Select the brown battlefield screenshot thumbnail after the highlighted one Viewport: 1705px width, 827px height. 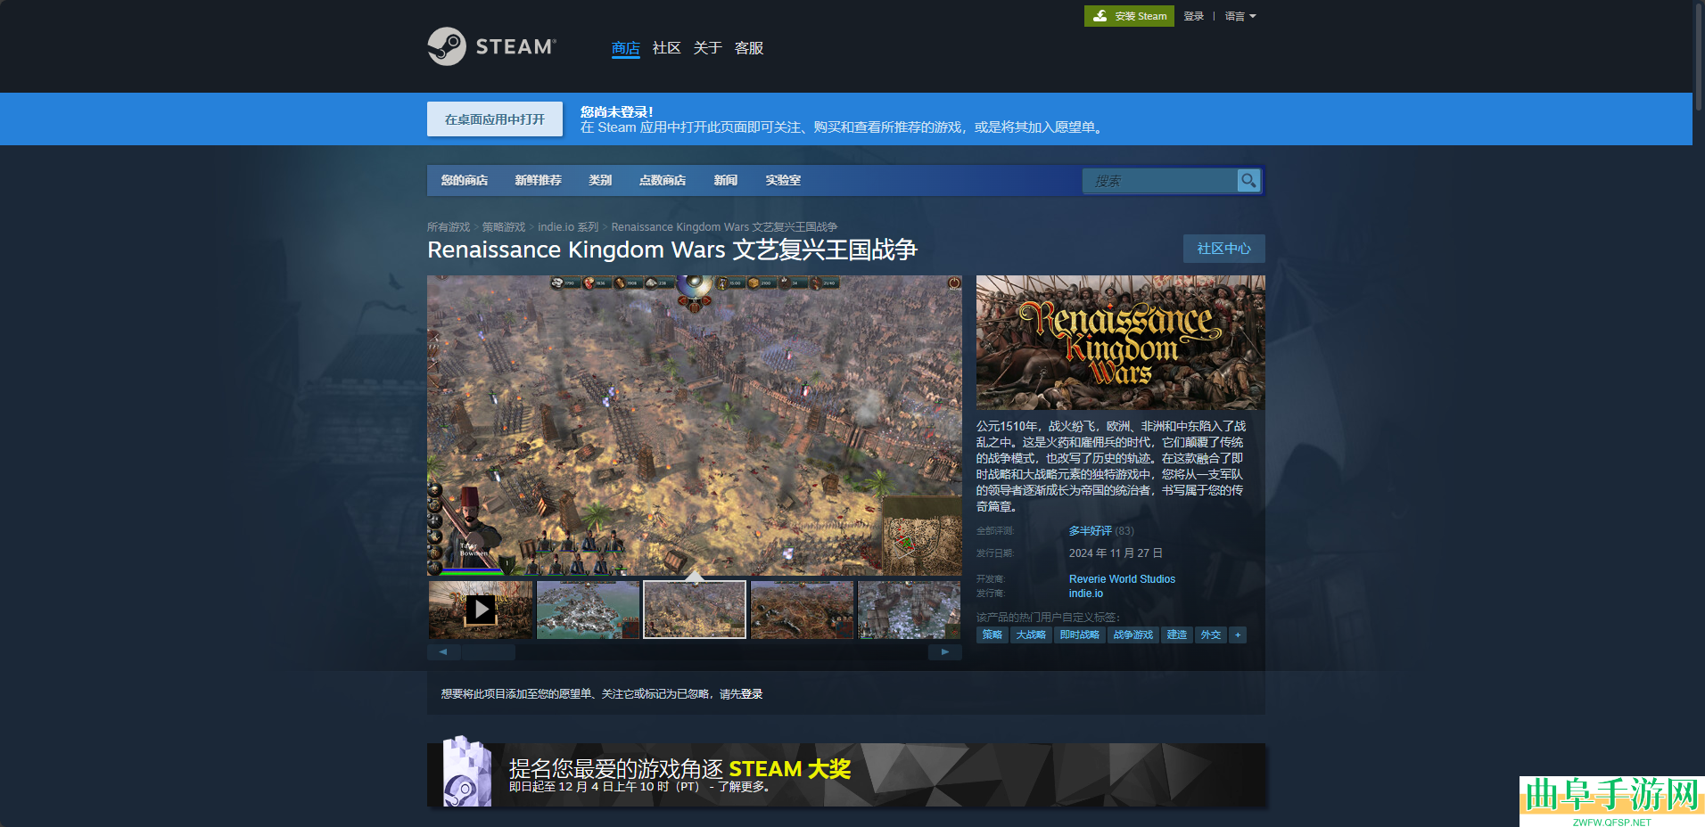click(802, 610)
